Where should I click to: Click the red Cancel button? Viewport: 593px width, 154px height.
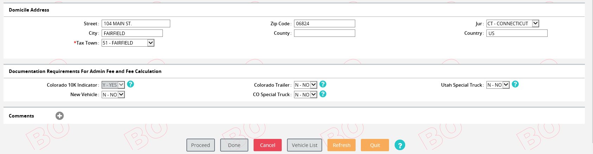pyautogui.click(x=267, y=145)
